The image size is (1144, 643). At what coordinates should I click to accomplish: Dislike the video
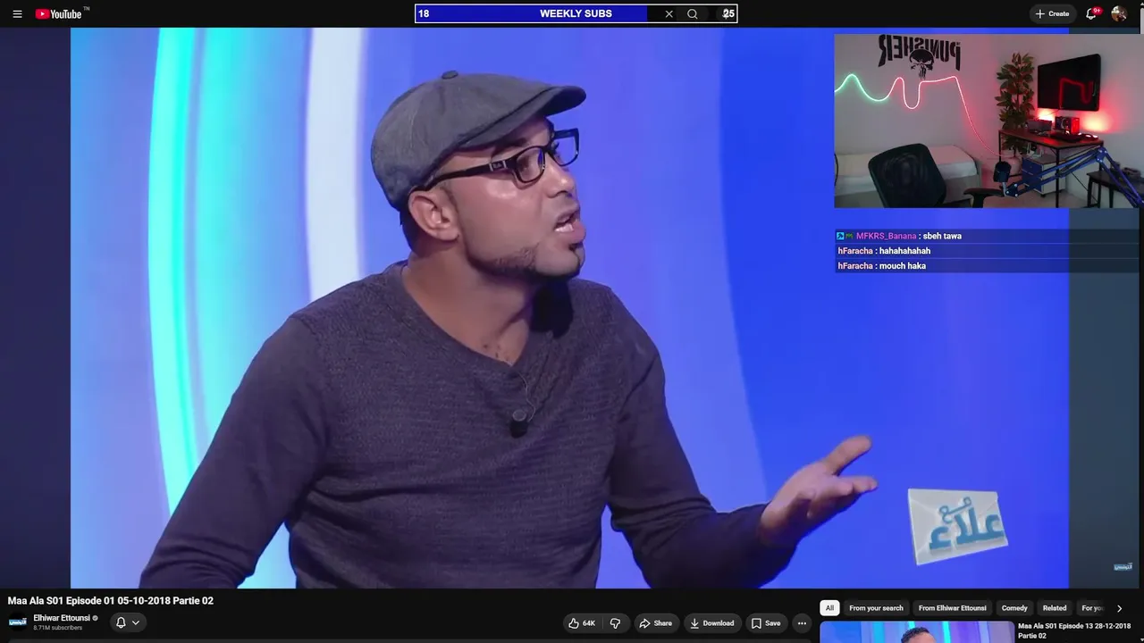615,623
